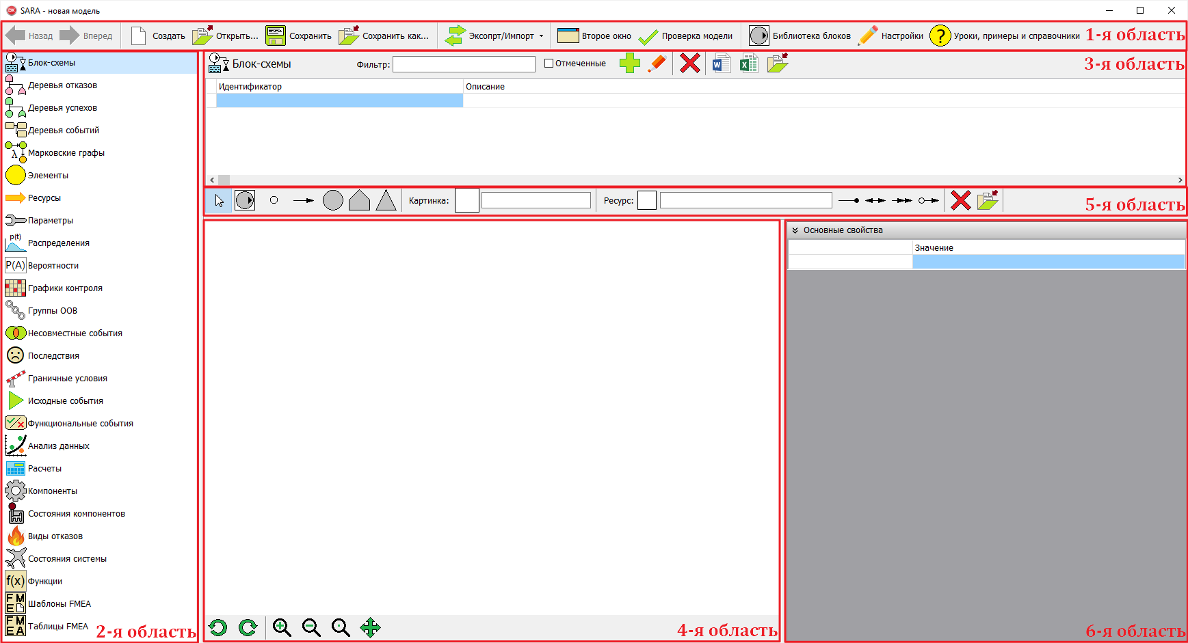Export list to Word document icon
The height and width of the screenshot is (643, 1188).
click(x=721, y=64)
